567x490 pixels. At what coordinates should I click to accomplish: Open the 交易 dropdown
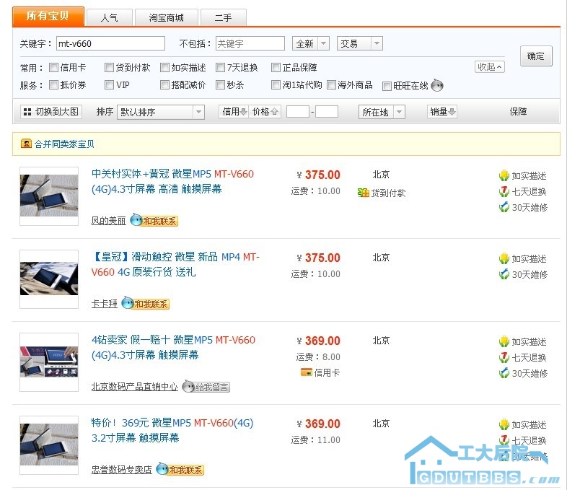(359, 43)
